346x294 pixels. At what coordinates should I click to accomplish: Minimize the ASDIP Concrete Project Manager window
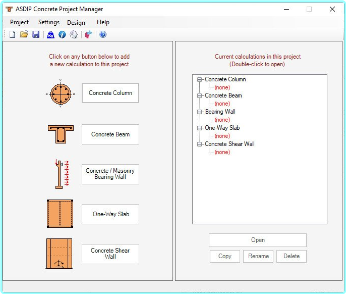click(286, 9)
